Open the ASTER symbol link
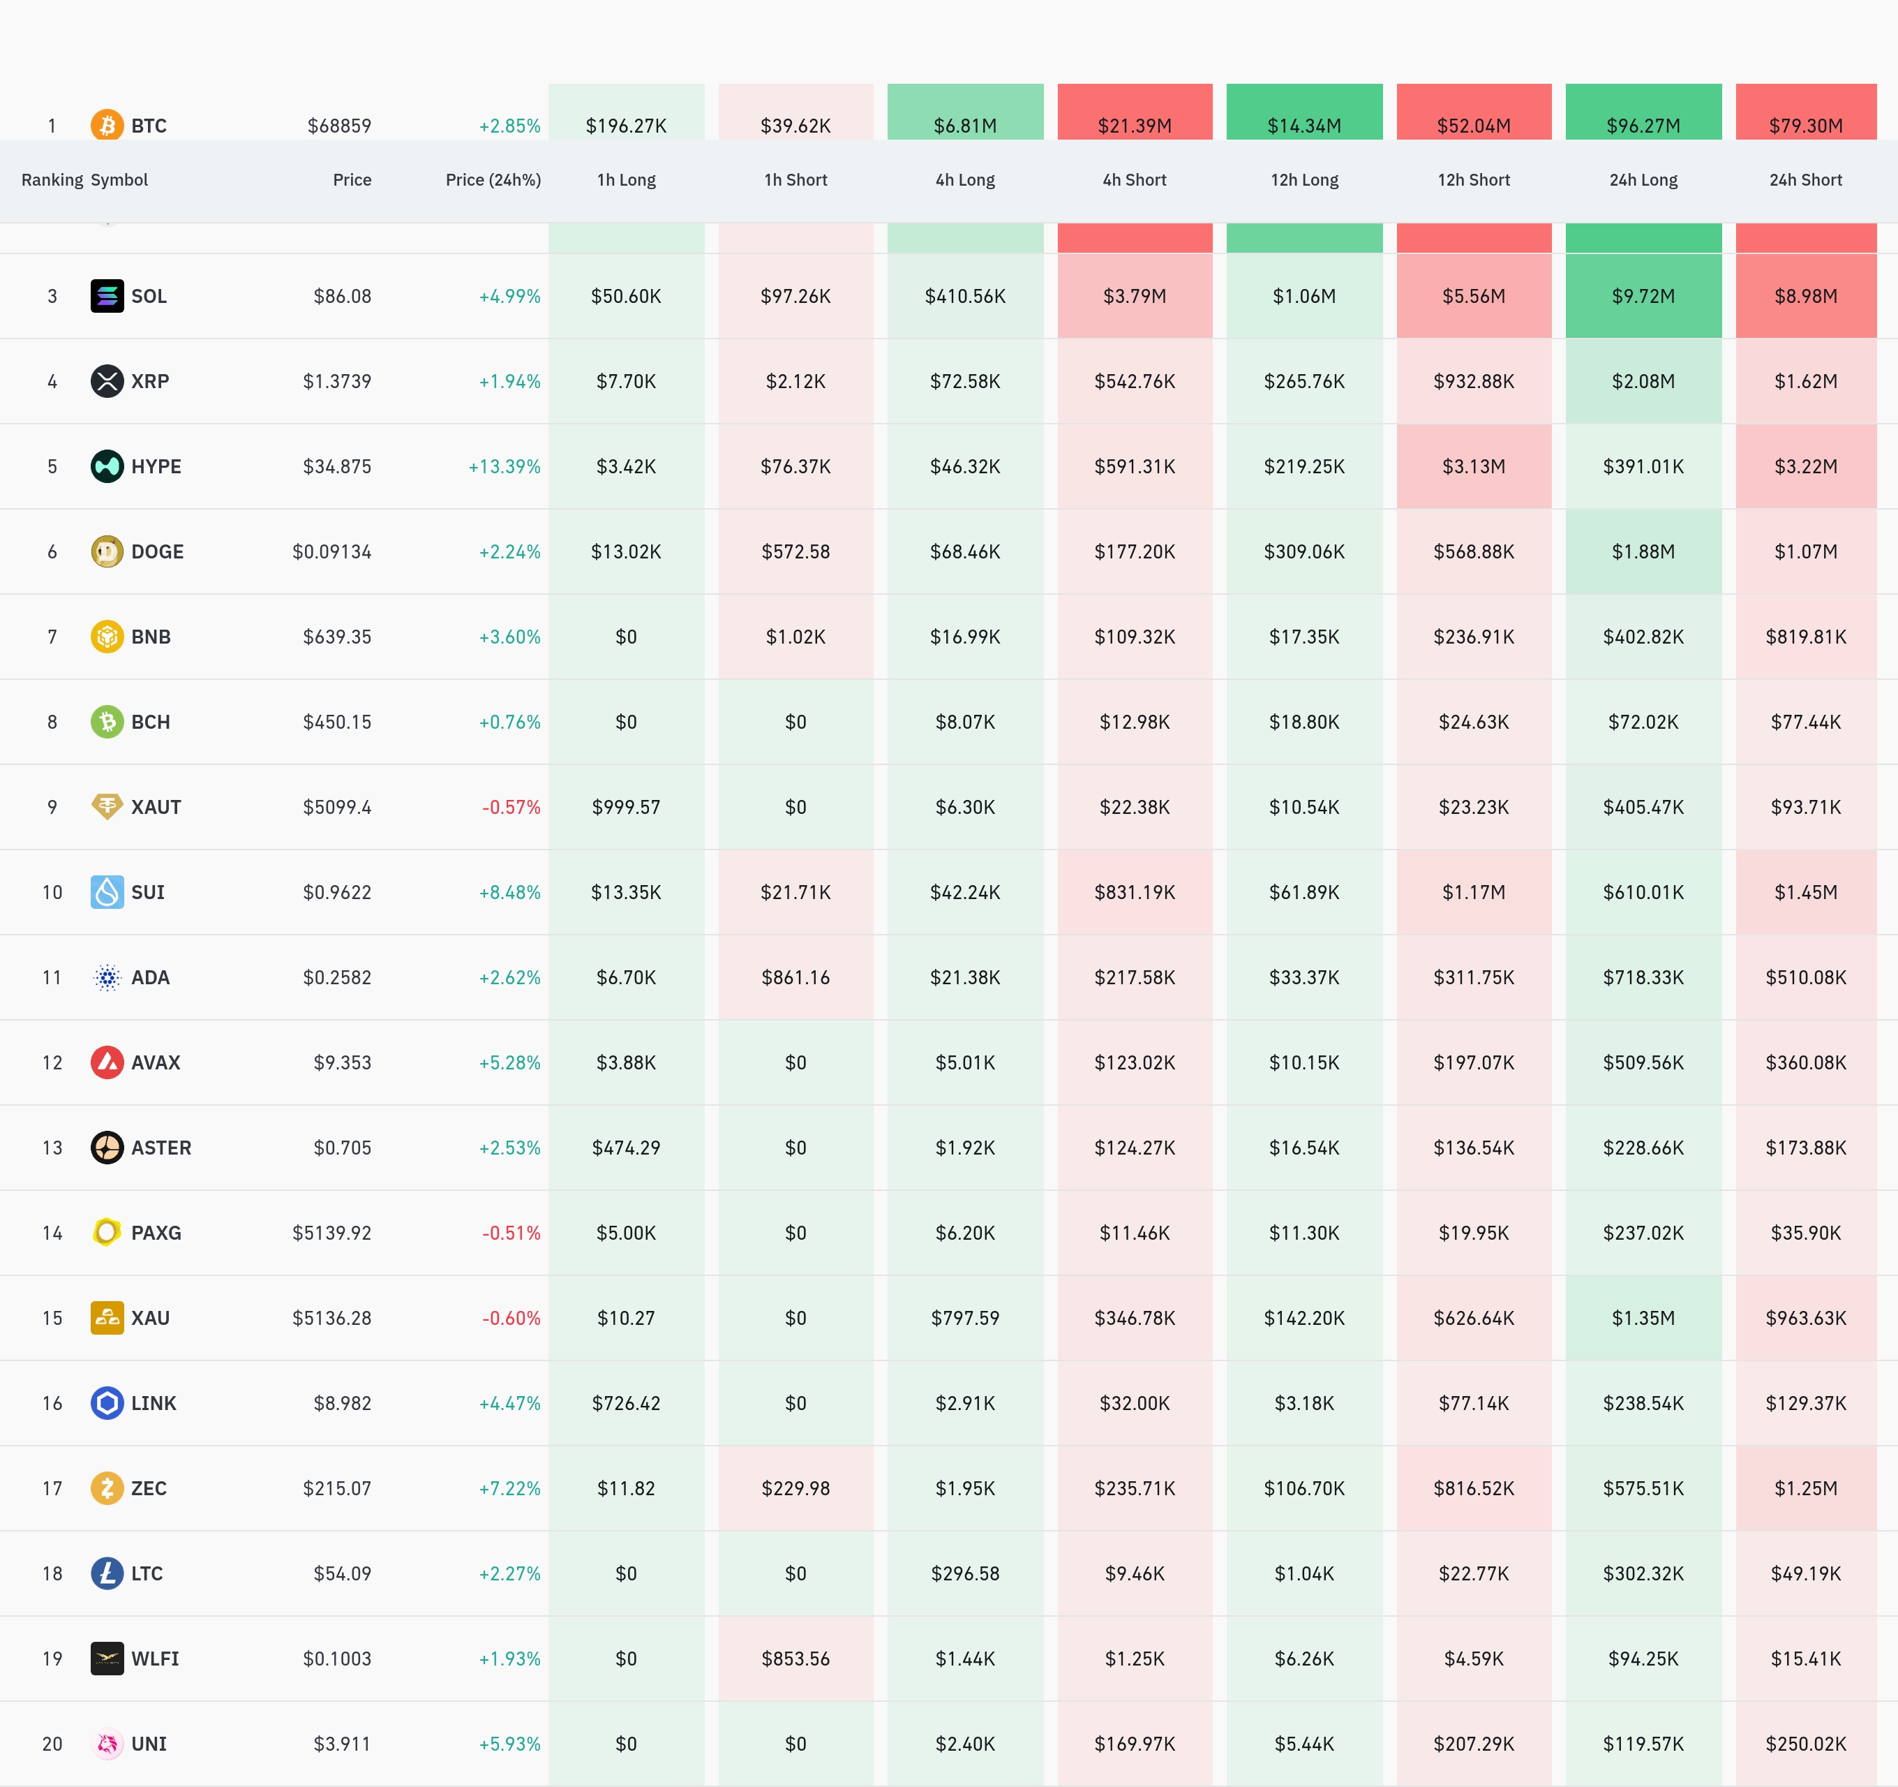 pos(160,1148)
